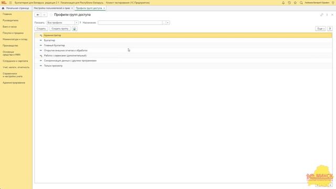The width and height of the screenshot is (336, 189).
Task: Click the user name in title bar
Action: (317, 3)
